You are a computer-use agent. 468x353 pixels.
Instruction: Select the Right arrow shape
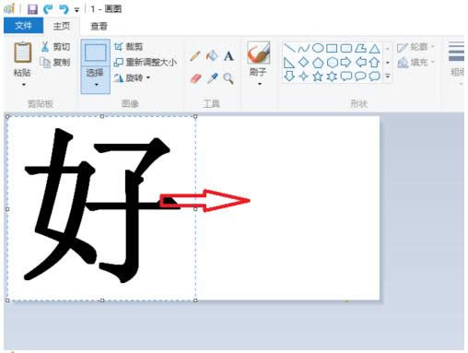point(345,63)
